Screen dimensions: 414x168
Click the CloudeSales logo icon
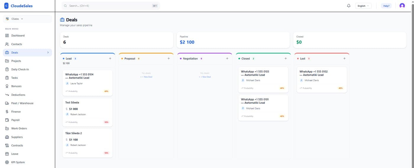tap(7, 6)
